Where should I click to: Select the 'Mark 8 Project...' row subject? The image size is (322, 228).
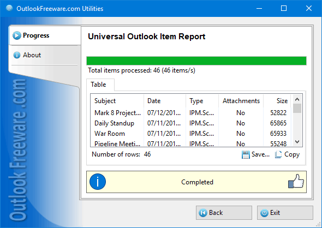click(117, 113)
